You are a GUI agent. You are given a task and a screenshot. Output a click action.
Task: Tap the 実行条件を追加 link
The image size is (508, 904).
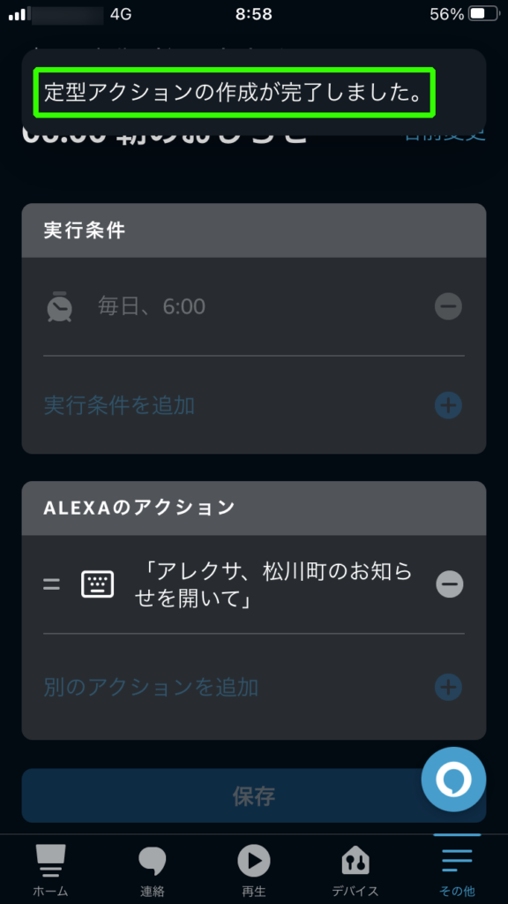coord(119,406)
